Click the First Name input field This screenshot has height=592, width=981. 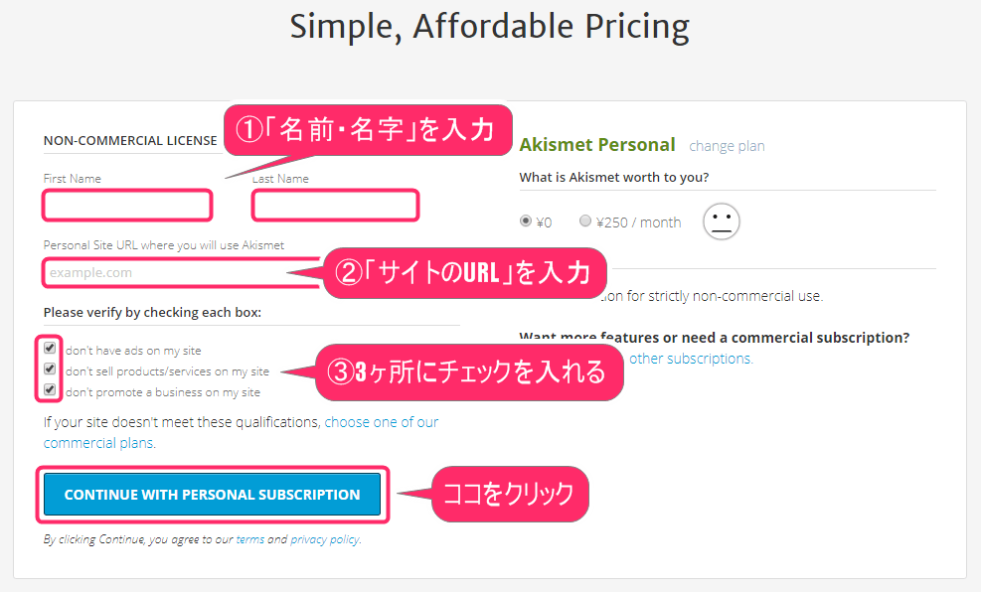[x=126, y=205]
